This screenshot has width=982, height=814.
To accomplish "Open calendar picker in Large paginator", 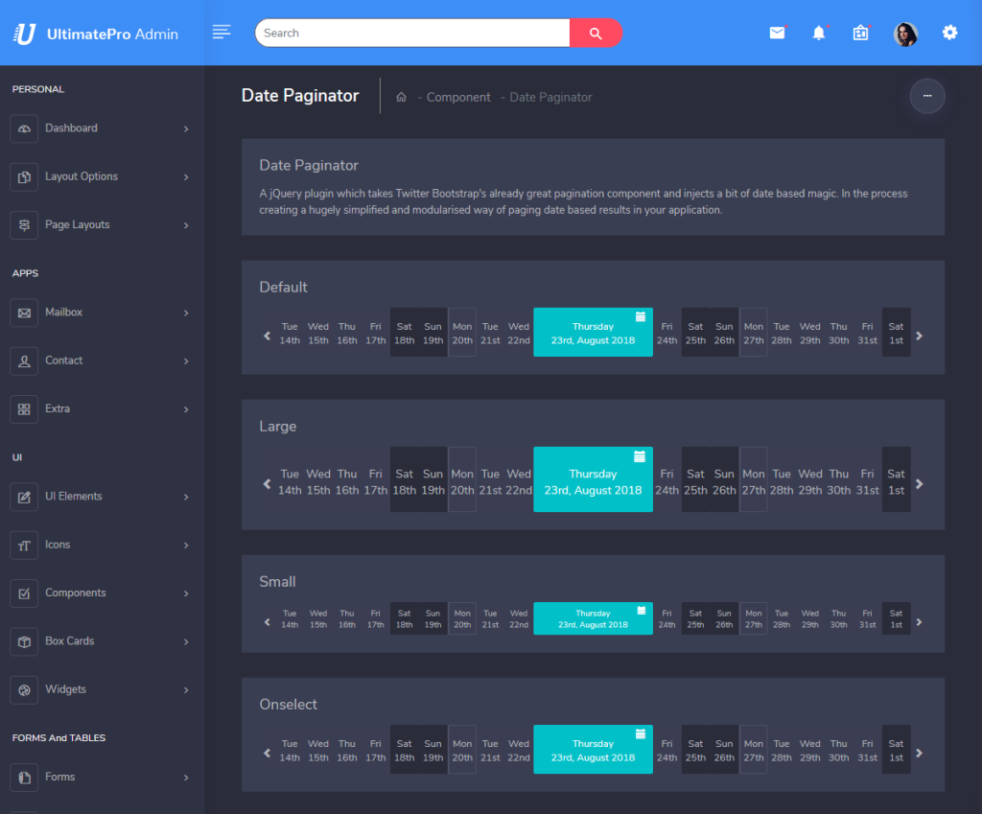I will 640,456.
